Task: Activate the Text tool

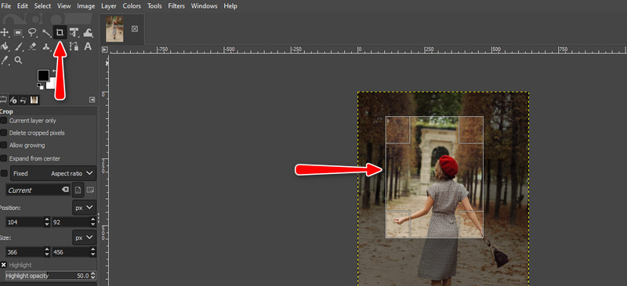Action: click(88, 46)
